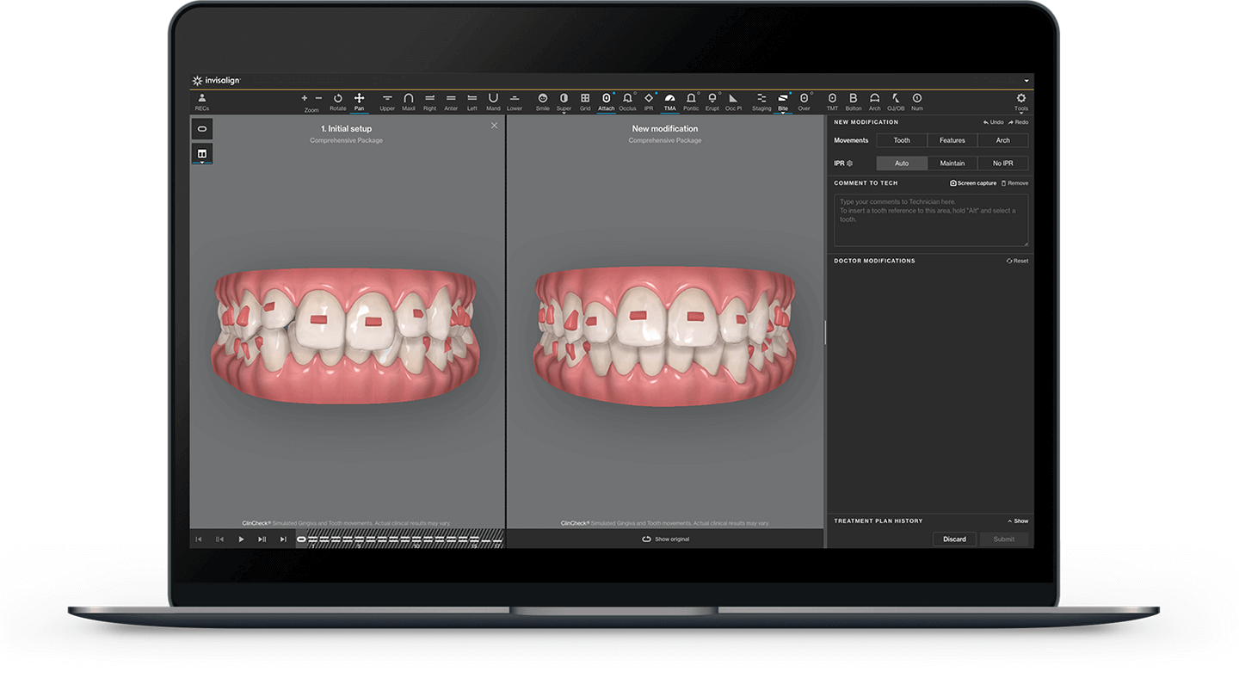Click the Invisalign logo
The image size is (1239, 678).
tap(216, 80)
